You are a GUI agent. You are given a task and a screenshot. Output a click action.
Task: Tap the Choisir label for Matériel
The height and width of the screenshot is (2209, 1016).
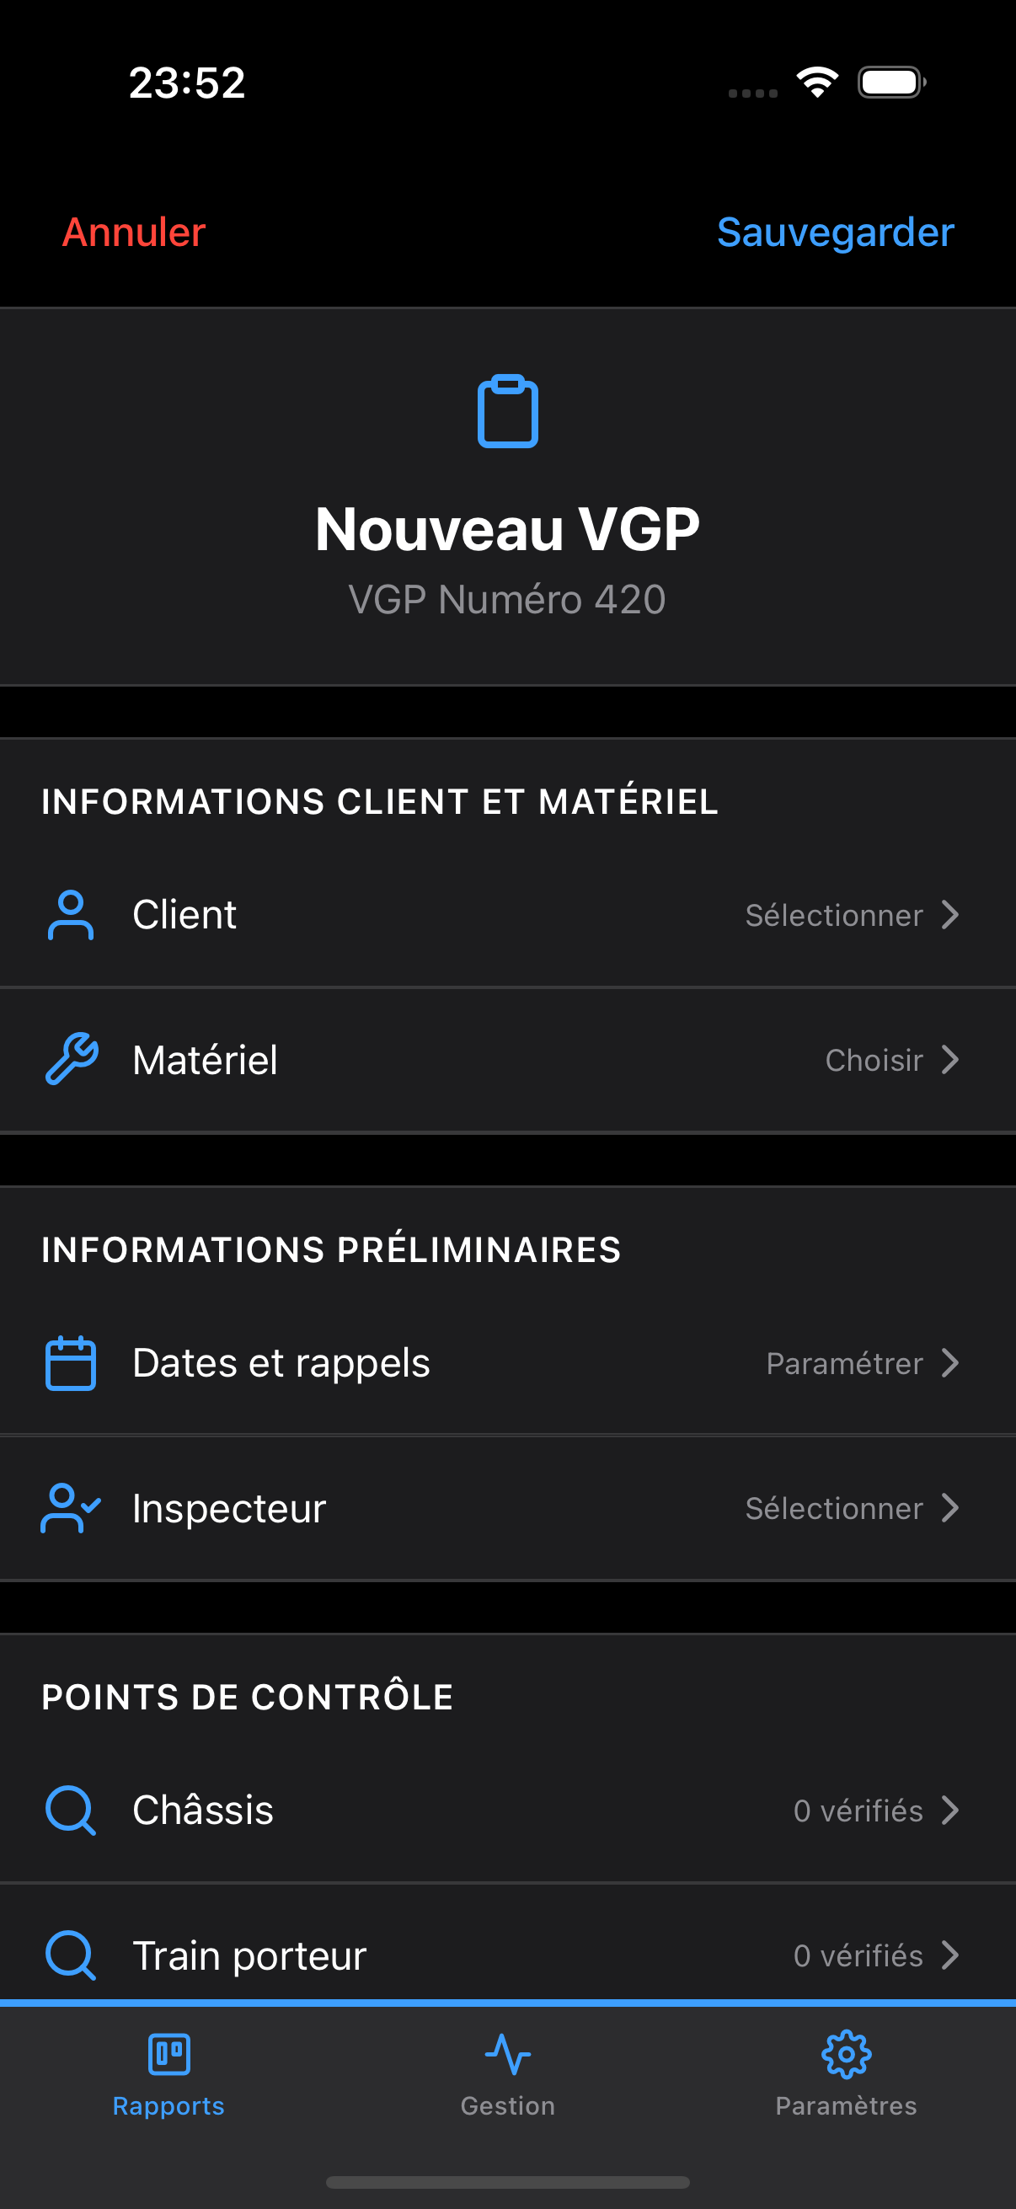[x=874, y=1061]
